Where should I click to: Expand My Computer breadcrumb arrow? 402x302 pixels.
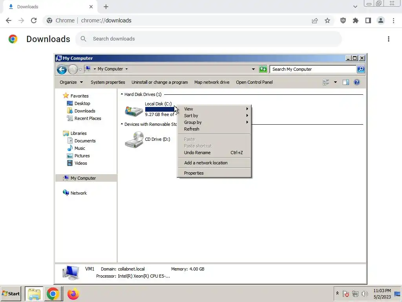point(126,69)
